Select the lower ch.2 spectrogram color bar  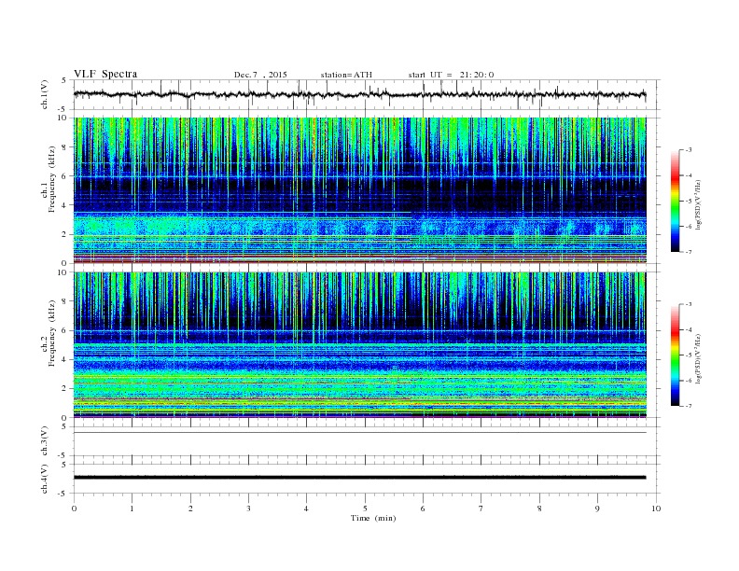point(675,355)
